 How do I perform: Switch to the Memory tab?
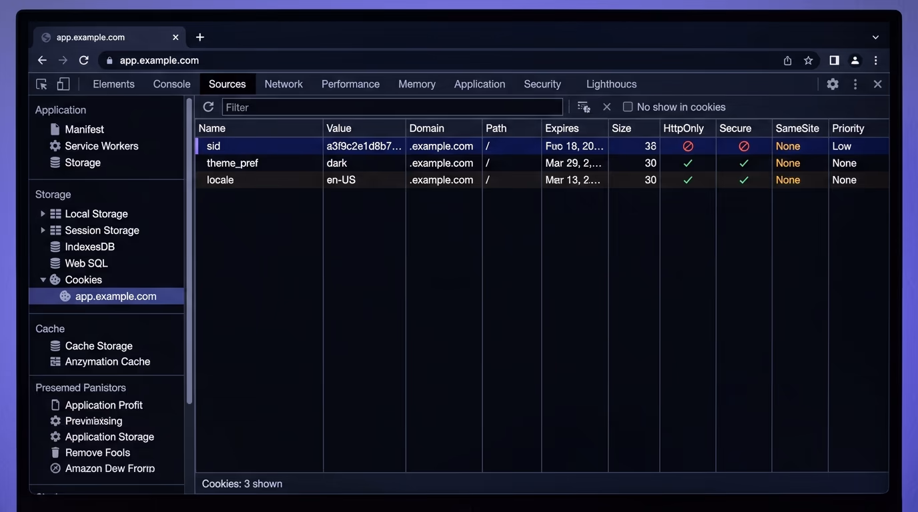coord(417,84)
